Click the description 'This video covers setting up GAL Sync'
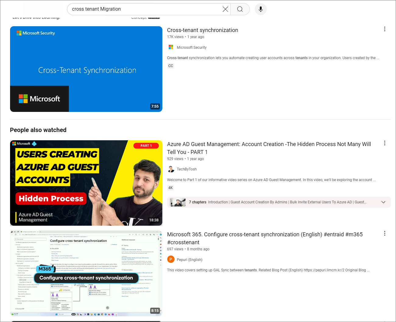The height and width of the screenshot is (322, 396). (268, 270)
